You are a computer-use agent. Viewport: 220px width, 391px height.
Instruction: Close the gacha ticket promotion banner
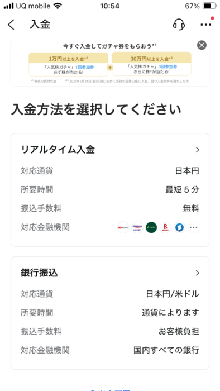point(202,45)
